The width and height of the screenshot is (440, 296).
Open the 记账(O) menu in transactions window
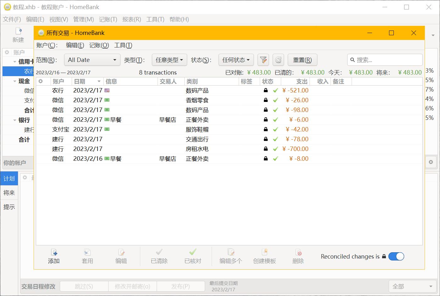99,45
